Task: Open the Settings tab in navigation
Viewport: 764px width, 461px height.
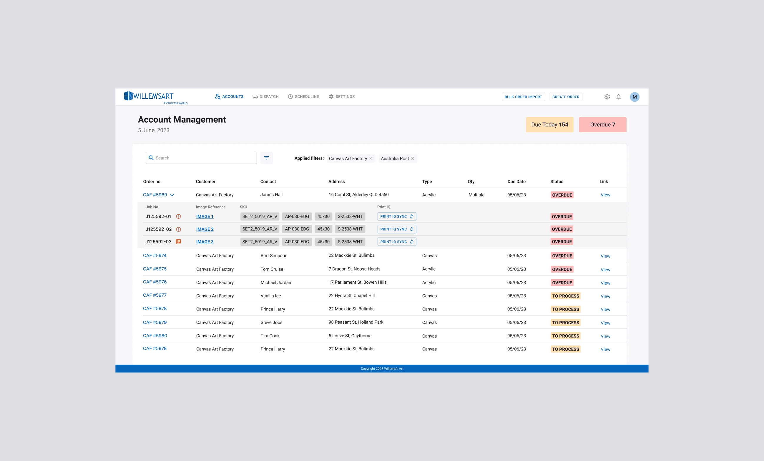Action: click(x=342, y=97)
